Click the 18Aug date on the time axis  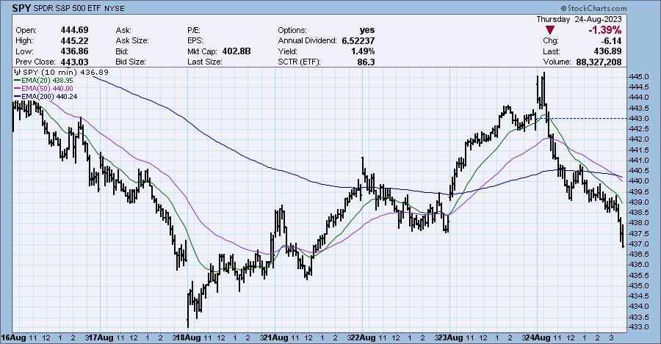tap(189, 337)
